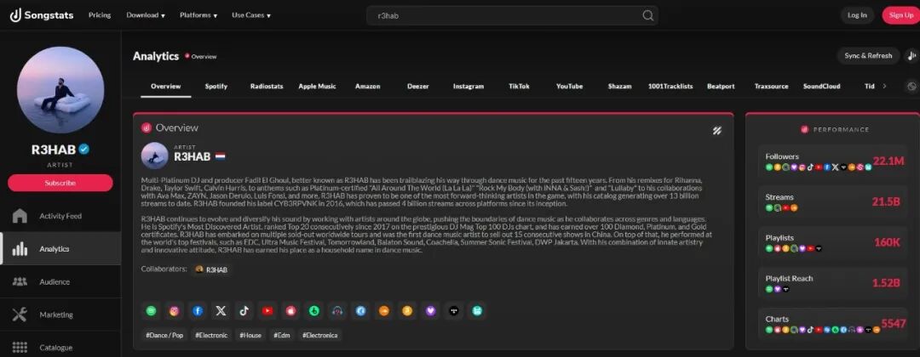The width and height of the screenshot is (920, 357).
Task: Click the Sync & Refresh button
Action: pos(868,55)
